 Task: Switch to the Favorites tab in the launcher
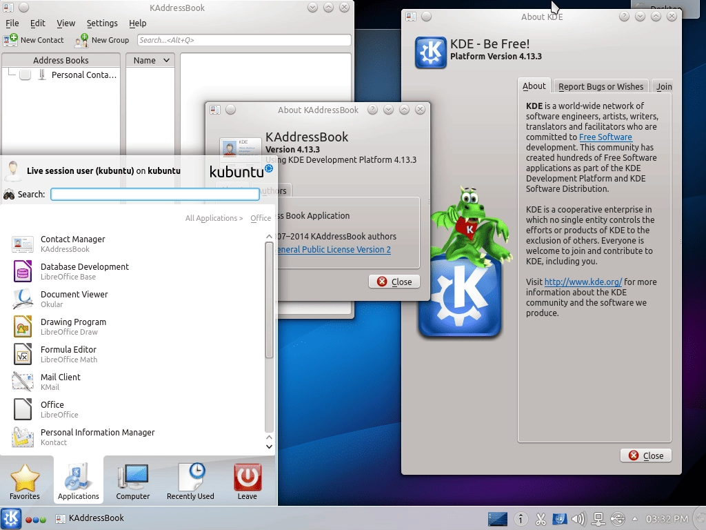tap(25, 481)
